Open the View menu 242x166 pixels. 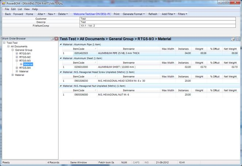pyautogui.click(x=27, y=9)
